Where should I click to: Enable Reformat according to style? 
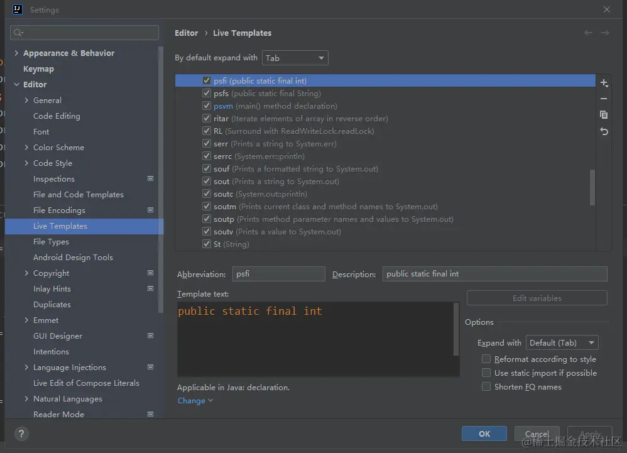click(x=486, y=359)
